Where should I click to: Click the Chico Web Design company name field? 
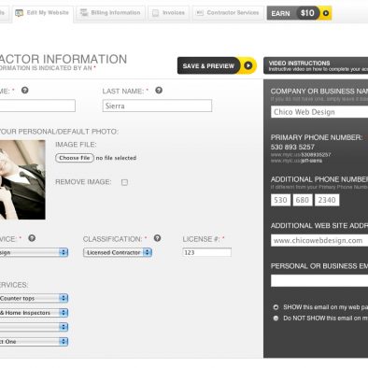pos(319,112)
